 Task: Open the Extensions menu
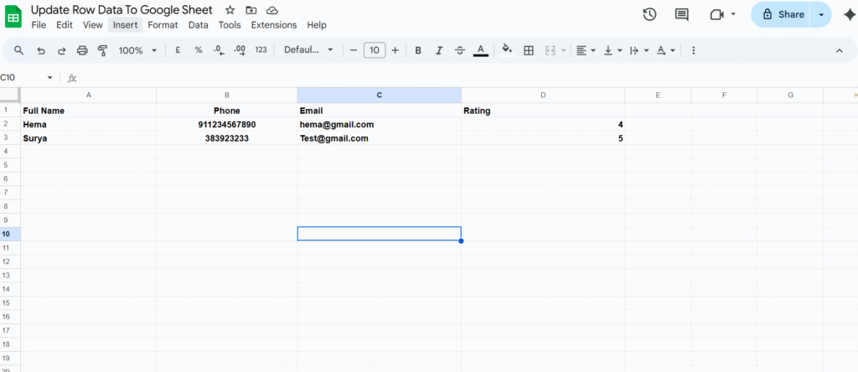tap(274, 25)
